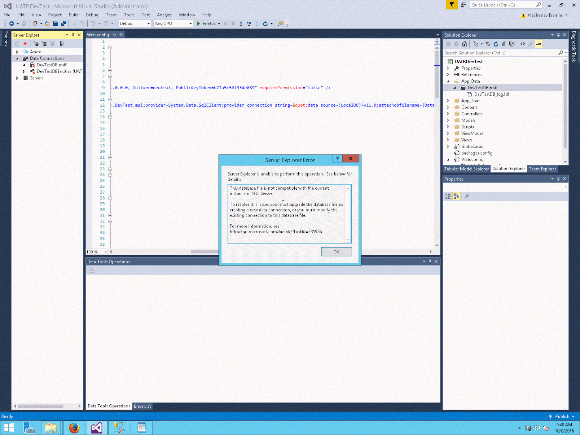Toggle auto-hide pin on Solution Explorer panel

558,35
